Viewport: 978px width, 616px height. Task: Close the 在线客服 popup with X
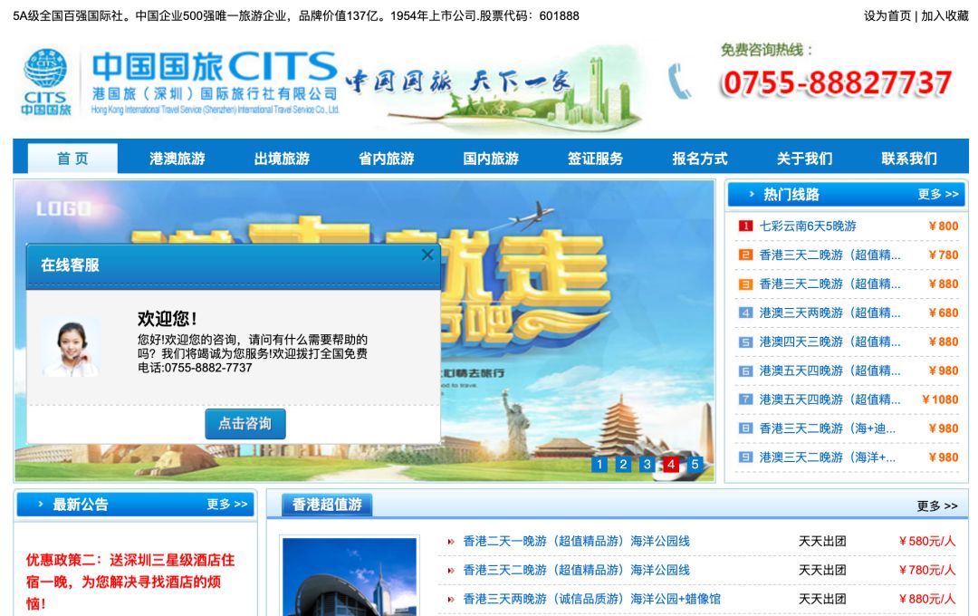pyautogui.click(x=427, y=255)
